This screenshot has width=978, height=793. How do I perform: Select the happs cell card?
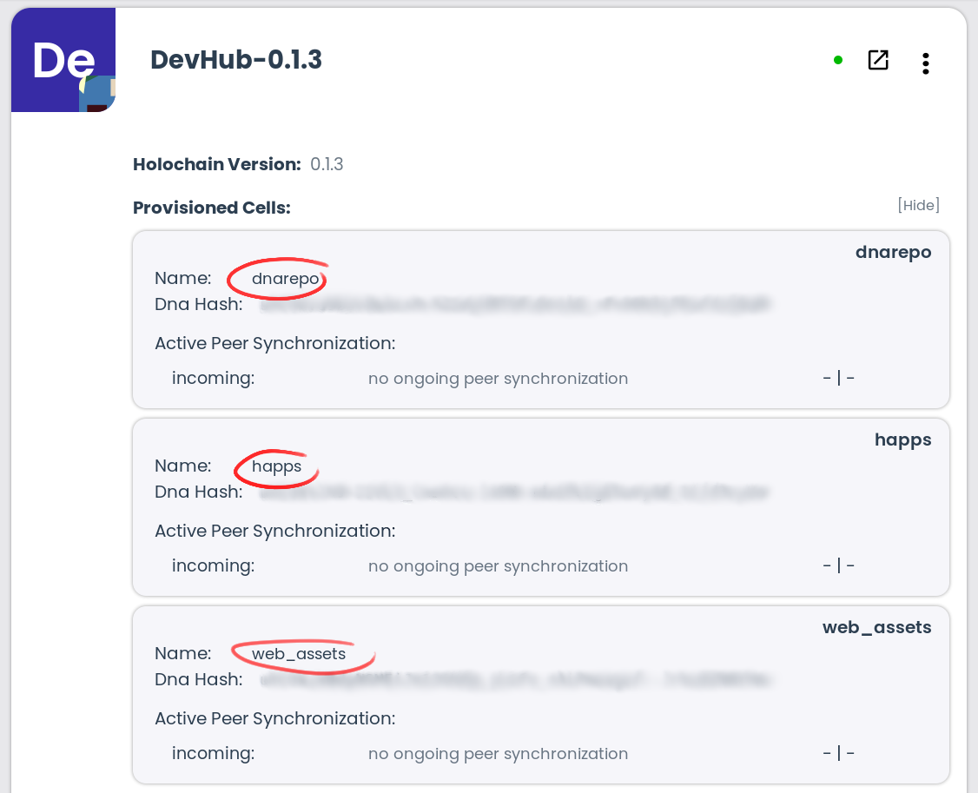click(x=540, y=506)
